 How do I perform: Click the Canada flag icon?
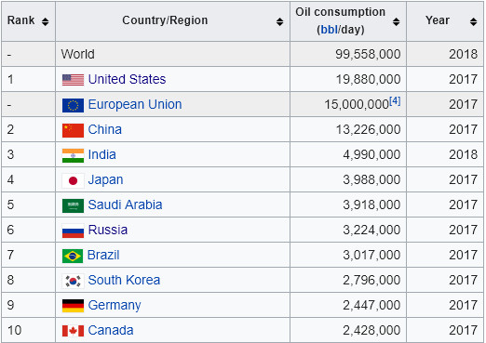coord(73,331)
